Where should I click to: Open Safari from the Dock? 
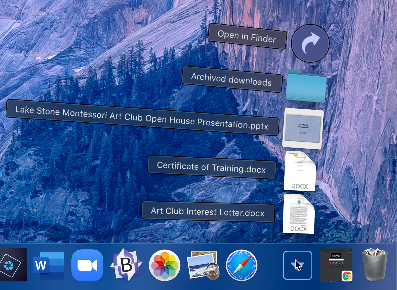click(x=241, y=265)
